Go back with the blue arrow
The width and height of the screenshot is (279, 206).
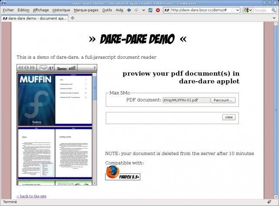(x=129, y=10)
